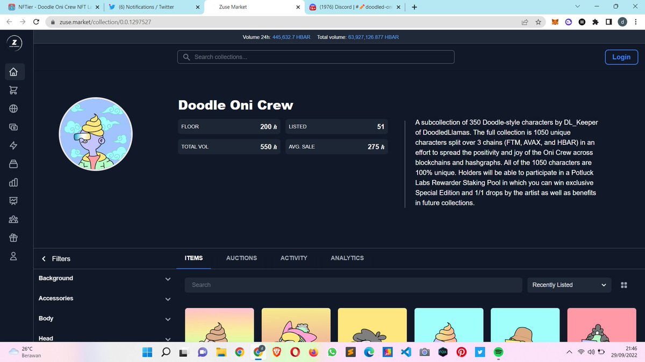Click the Login button
This screenshot has height=362, width=645.
pos(621,57)
